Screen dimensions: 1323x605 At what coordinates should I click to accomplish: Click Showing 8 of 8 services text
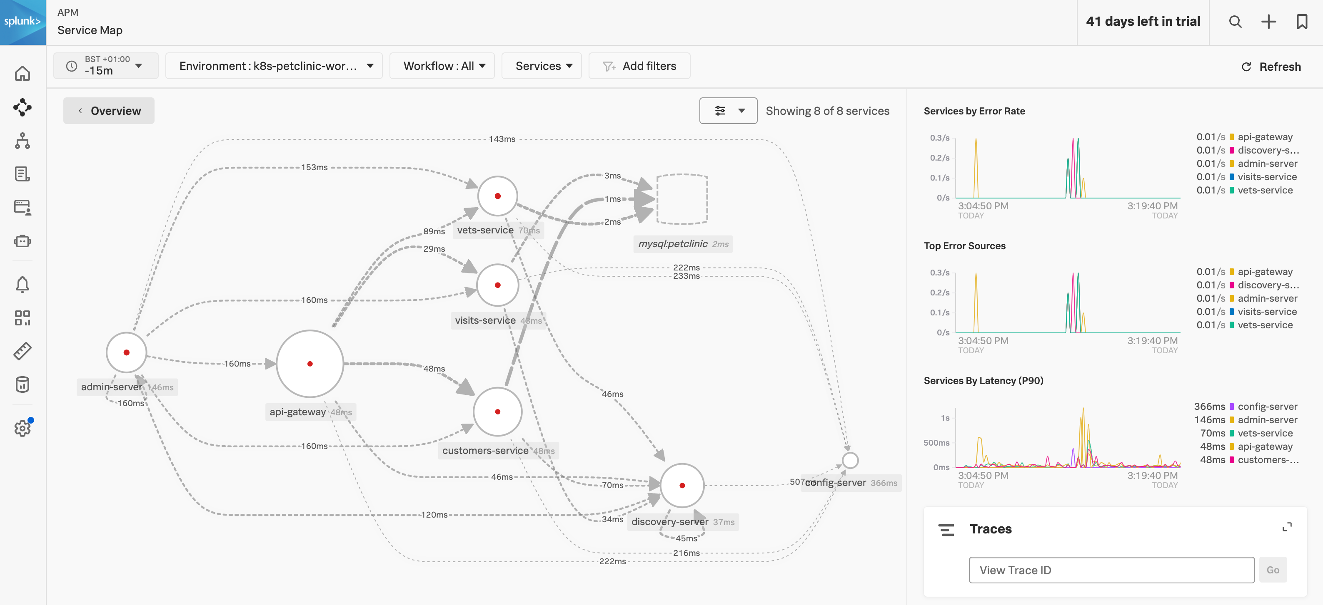point(827,111)
